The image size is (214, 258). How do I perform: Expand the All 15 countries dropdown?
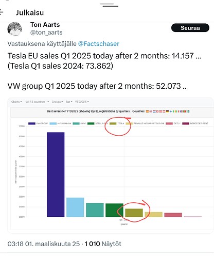37,102
